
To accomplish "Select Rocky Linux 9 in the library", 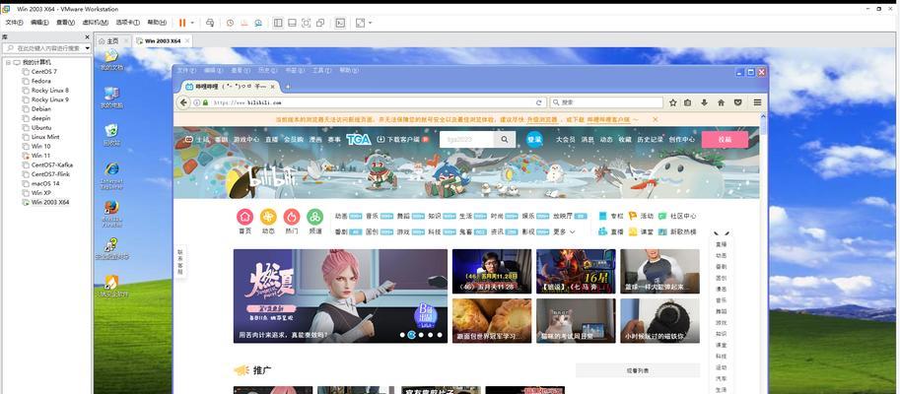I will click(x=49, y=99).
